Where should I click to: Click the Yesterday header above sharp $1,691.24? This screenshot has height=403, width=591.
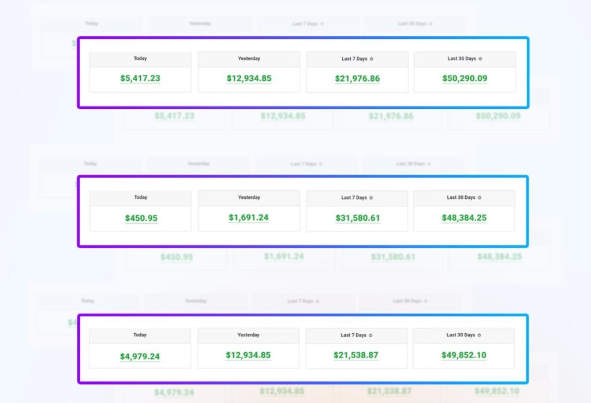(249, 198)
